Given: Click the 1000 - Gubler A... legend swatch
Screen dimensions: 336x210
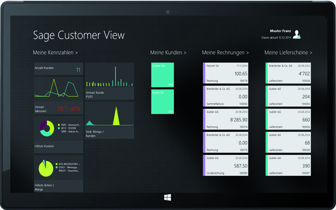Looking at the screenshot, I should [x=59, y=132].
